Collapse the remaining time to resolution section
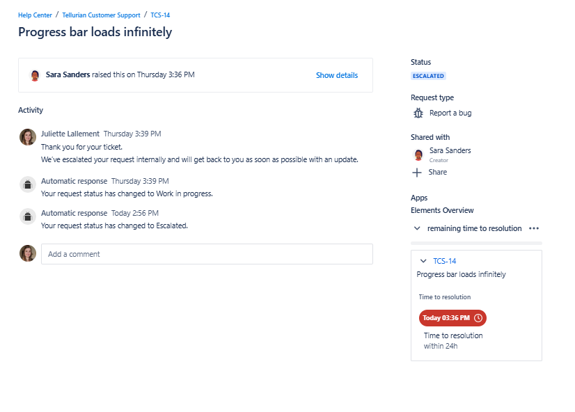This screenshot has height=412, width=575. coord(417,228)
